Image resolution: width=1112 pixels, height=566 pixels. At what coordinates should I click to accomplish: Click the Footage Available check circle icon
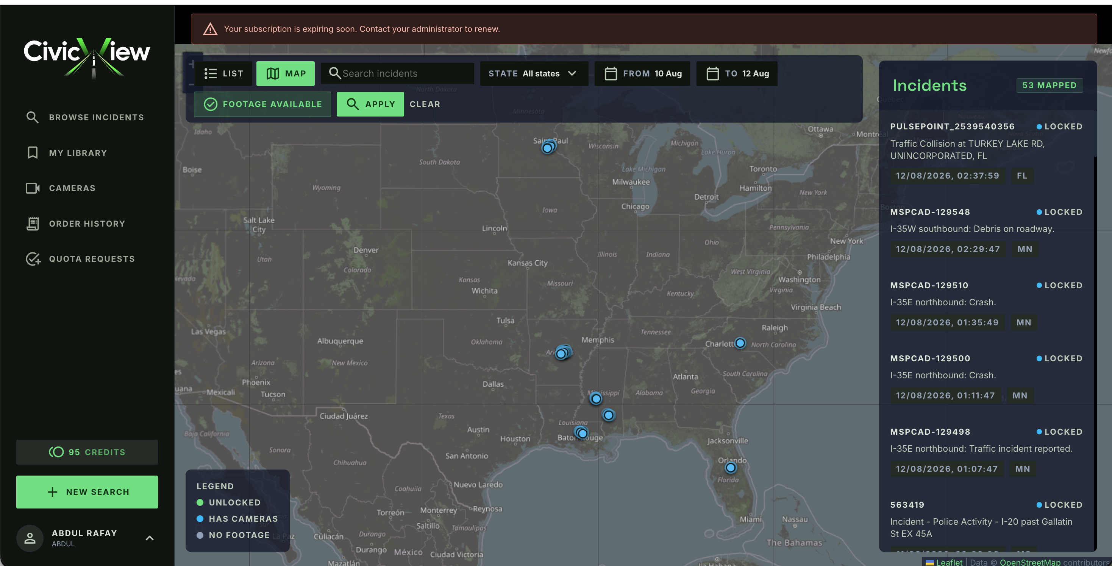pos(210,104)
